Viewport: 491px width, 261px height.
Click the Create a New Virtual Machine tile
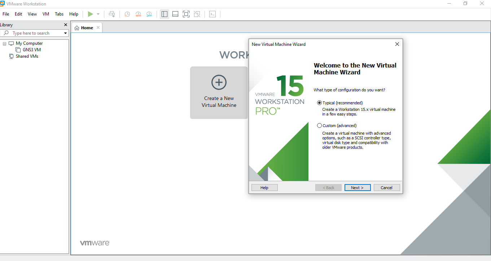[219, 92]
